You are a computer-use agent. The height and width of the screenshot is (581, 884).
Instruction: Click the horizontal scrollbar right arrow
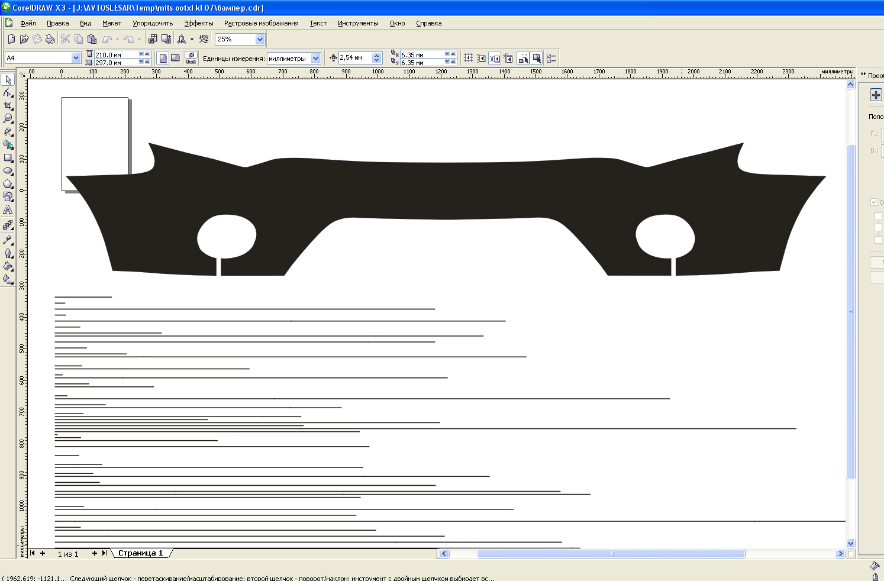[840, 554]
